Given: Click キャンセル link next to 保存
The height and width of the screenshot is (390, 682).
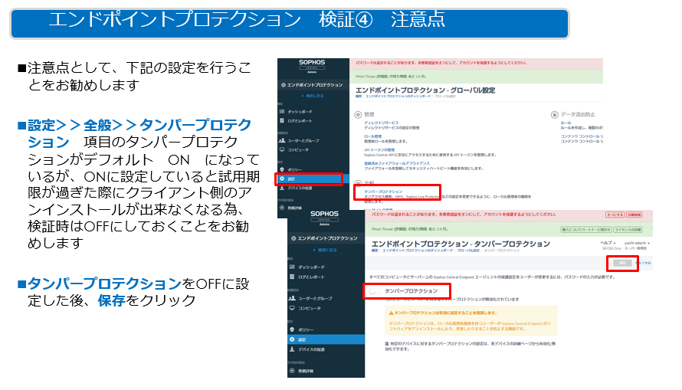Looking at the screenshot, I should coord(644,263).
